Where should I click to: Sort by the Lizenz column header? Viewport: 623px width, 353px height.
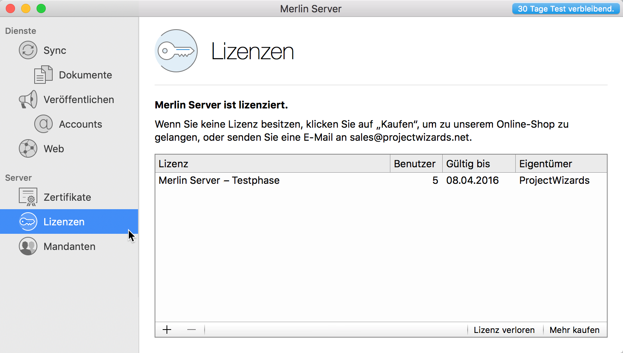(273, 164)
